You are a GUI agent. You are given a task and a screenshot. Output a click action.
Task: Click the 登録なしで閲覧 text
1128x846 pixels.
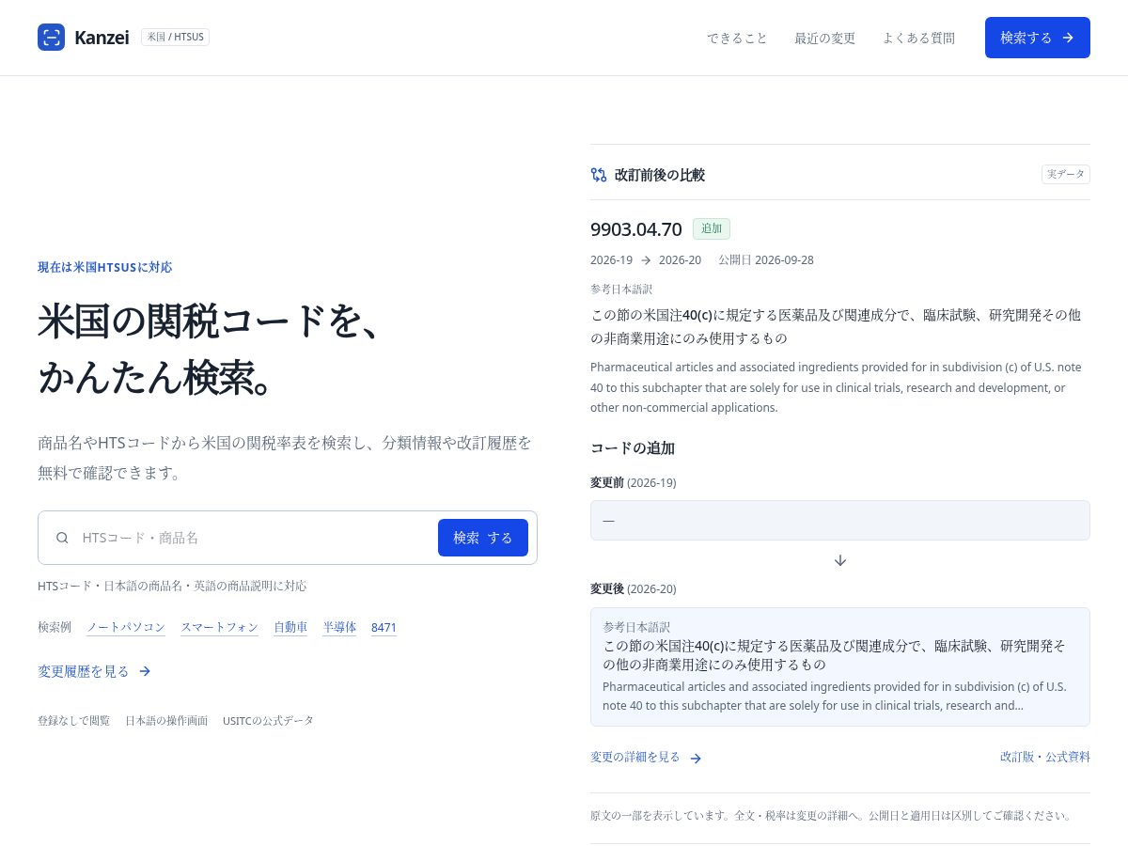(x=74, y=721)
